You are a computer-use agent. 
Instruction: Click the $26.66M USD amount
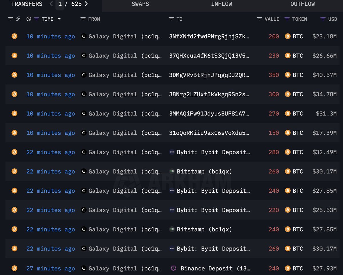tap(324, 55)
